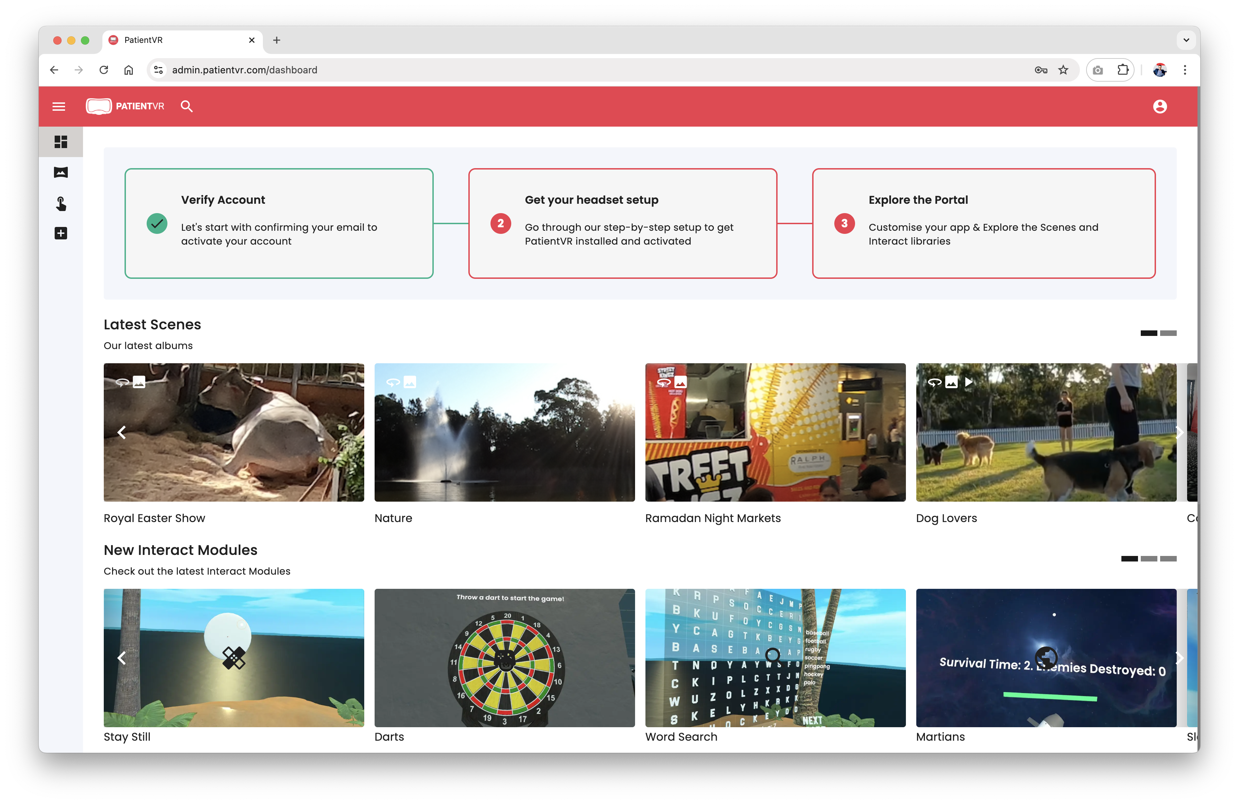Open the Word Search module thumbnail

point(775,658)
